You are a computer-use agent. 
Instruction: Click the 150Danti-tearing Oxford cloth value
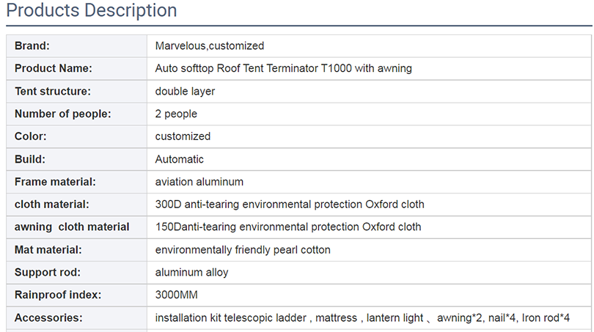(x=288, y=227)
